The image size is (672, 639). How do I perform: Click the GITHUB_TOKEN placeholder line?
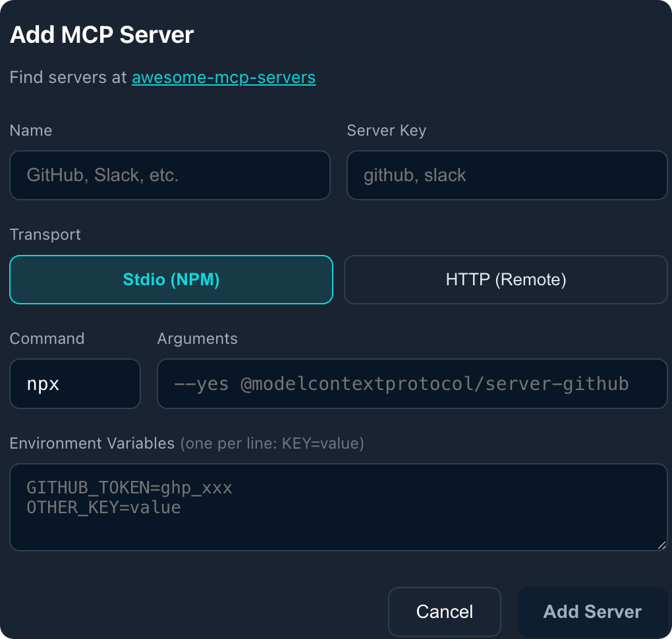129,487
